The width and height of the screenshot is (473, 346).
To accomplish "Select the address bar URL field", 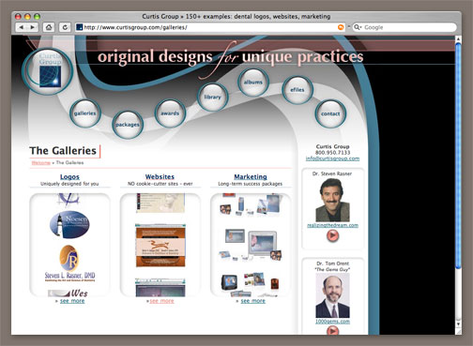I will 209,27.
